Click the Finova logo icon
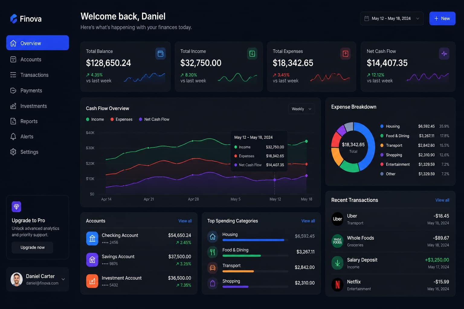Image resolution: width=464 pixels, height=309 pixels. click(14, 19)
